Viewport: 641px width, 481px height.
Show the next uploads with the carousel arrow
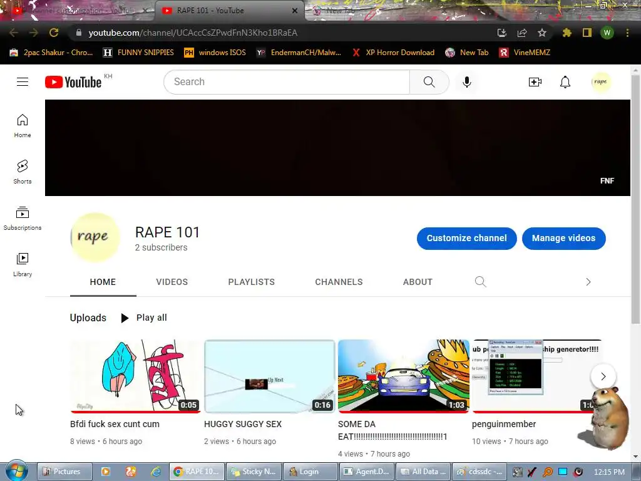click(x=603, y=376)
